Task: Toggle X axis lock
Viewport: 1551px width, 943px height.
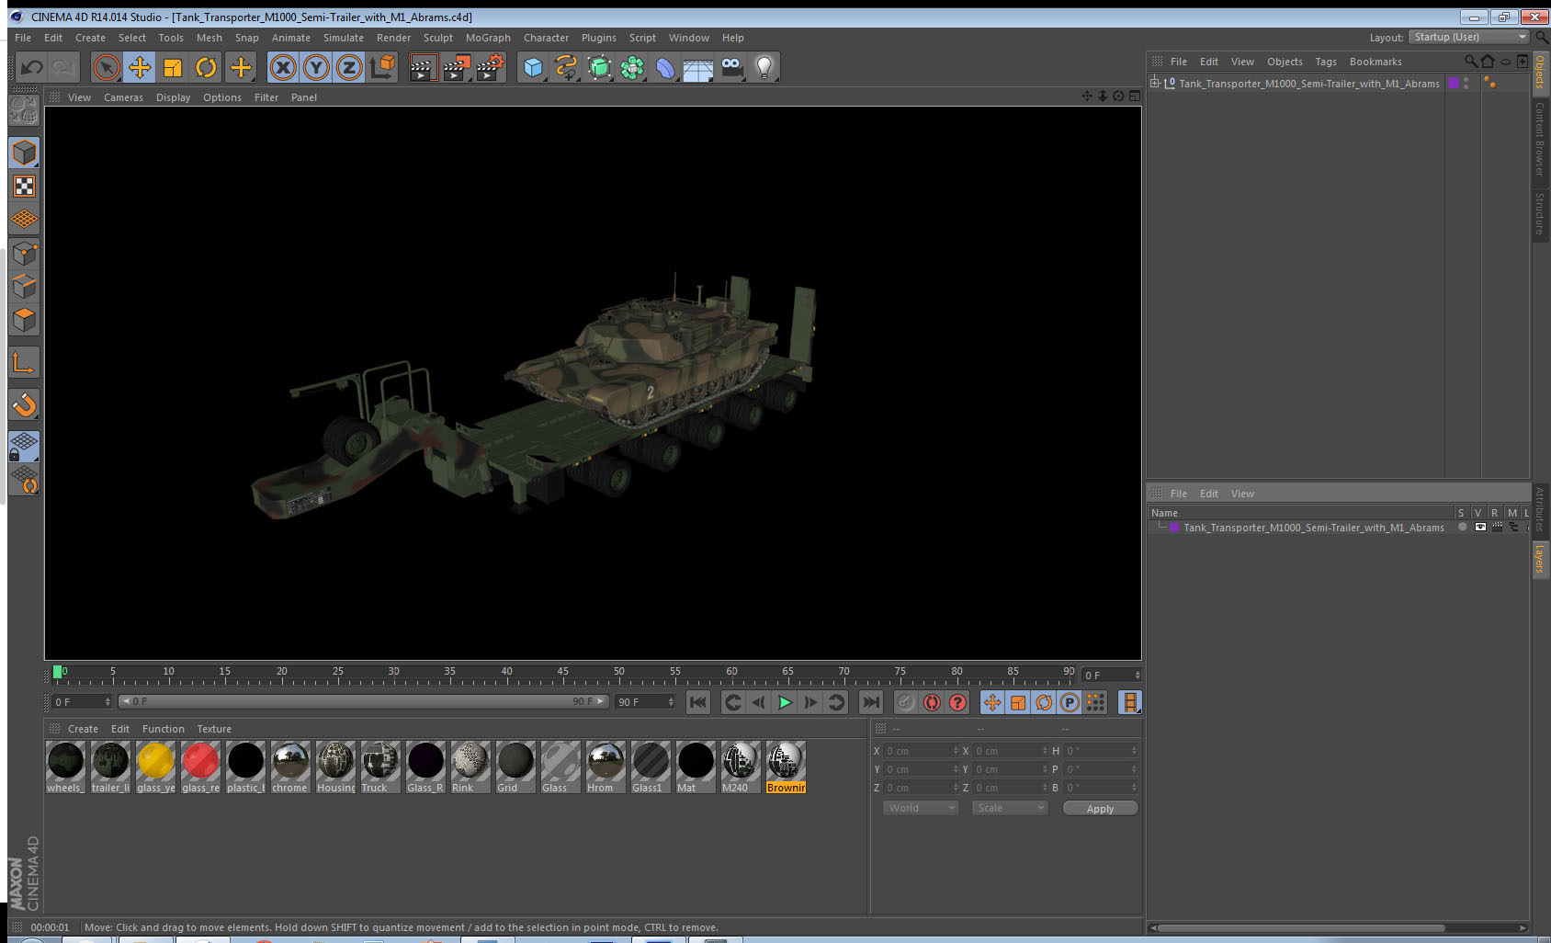Action: coord(283,67)
